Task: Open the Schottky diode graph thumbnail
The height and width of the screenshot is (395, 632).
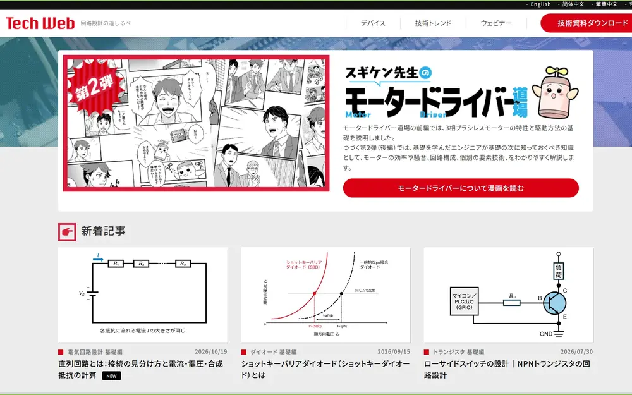Action: pyautogui.click(x=325, y=295)
